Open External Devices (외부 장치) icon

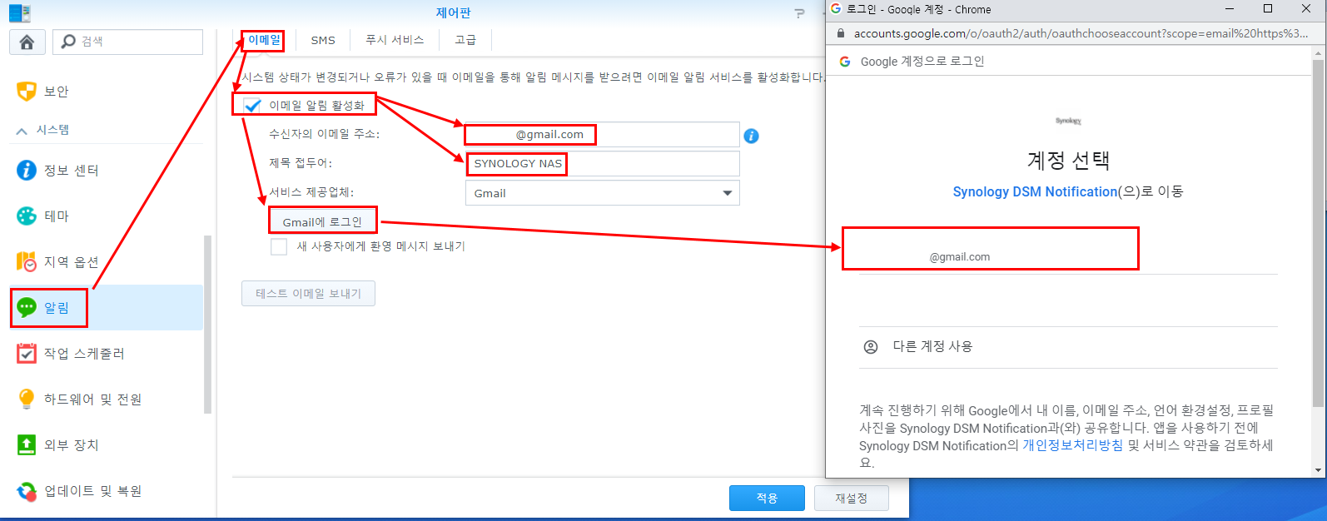tap(27, 444)
